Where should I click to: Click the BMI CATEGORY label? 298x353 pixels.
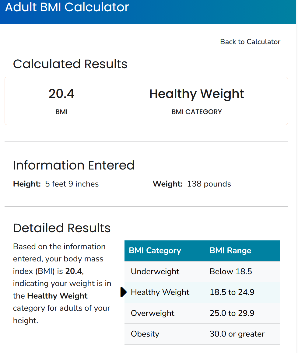(x=196, y=112)
